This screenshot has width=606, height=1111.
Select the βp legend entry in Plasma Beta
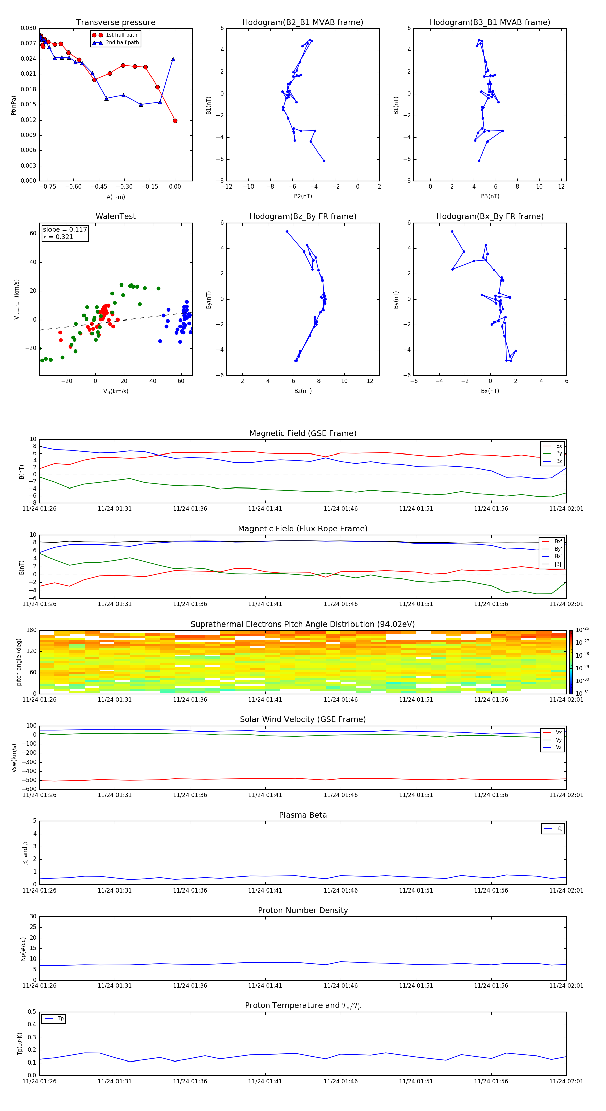[x=553, y=829]
